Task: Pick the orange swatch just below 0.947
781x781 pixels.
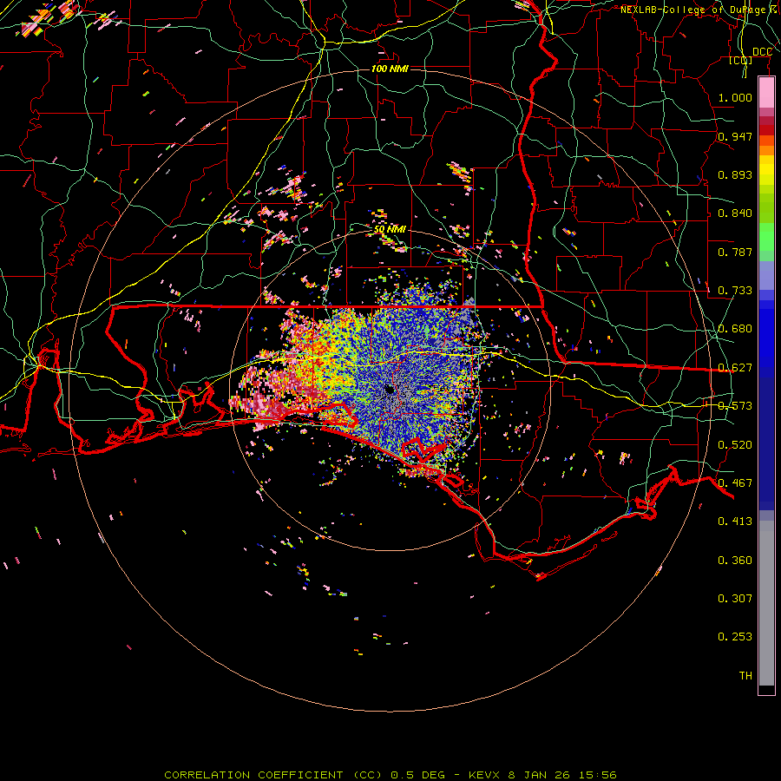Action: [x=766, y=141]
